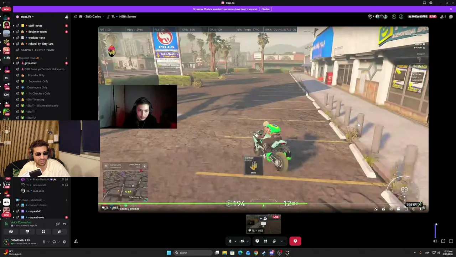Open microphone options arrow in the call bar
The width and height of the screenshot is (456, 257).
(235, 241)
